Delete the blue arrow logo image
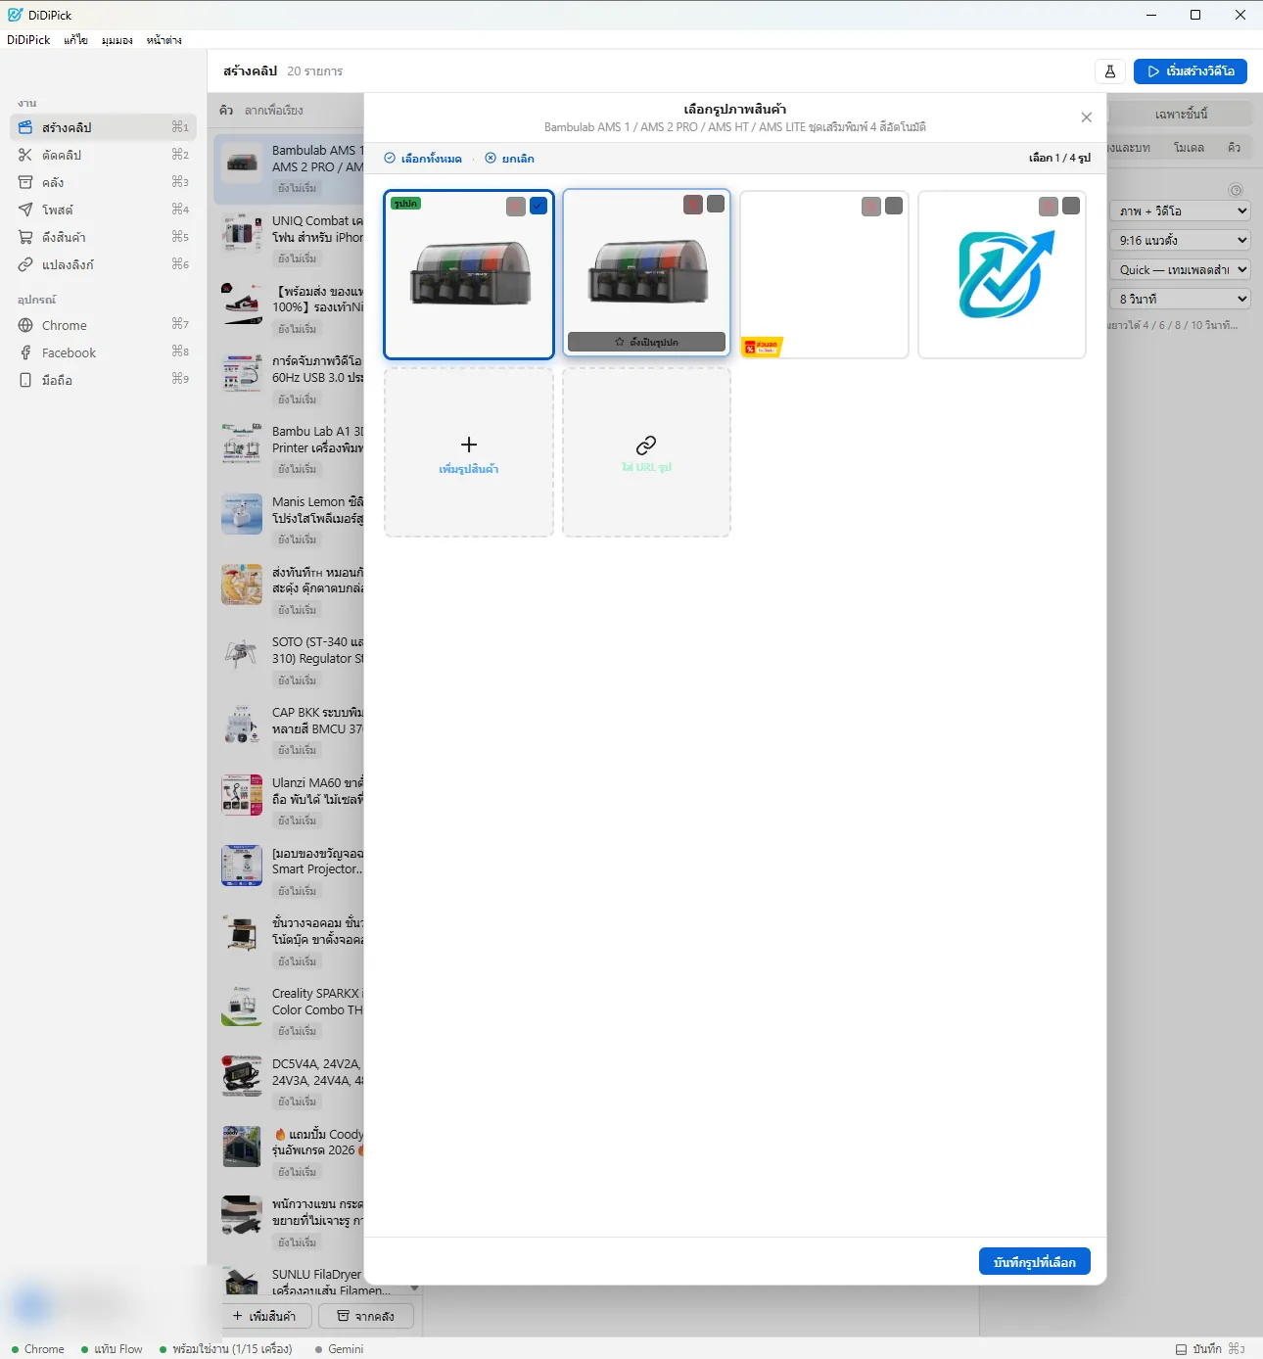1263x1359 pixels. click(x=1049, y=206)
